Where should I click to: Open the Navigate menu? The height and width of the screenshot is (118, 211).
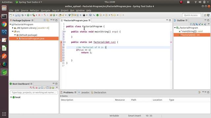[x=45, y=10]
